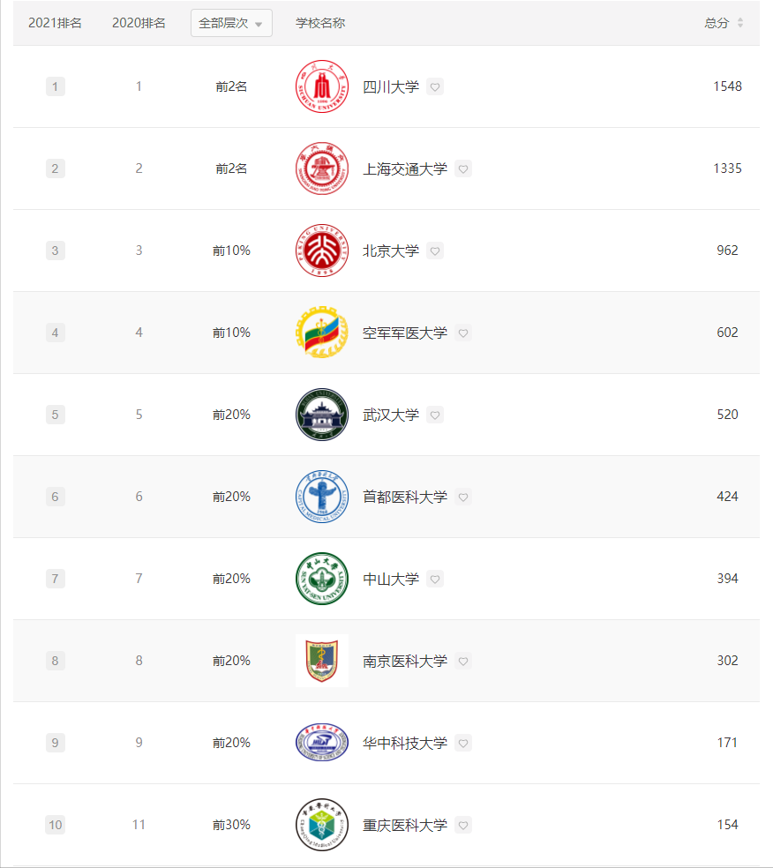Click the Wuhan University logo
The height and width of the screenshot is (868, 773).
click(321, 415)
